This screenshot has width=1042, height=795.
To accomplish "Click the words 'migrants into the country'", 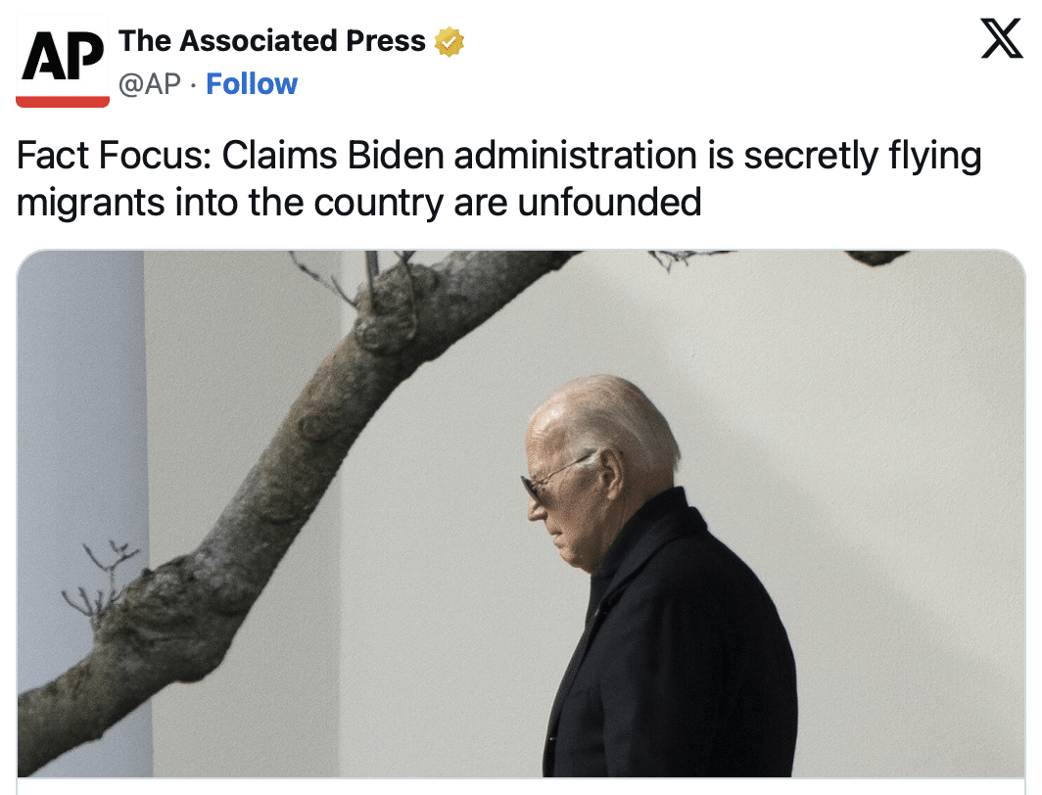I will pos(230,202).
